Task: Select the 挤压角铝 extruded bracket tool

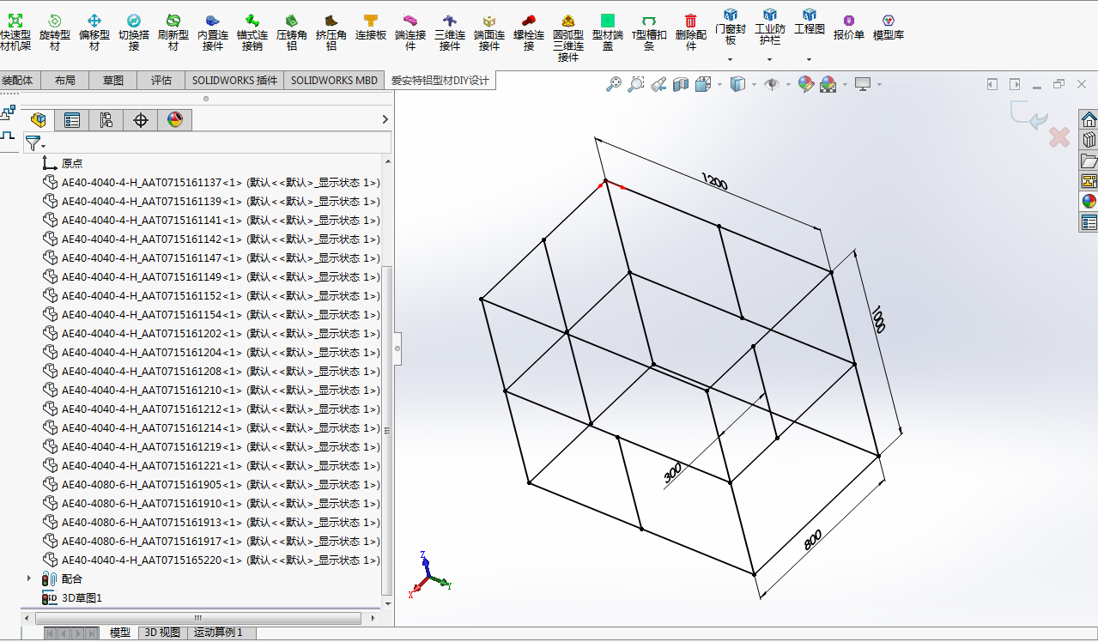Action: click(331, 32)
